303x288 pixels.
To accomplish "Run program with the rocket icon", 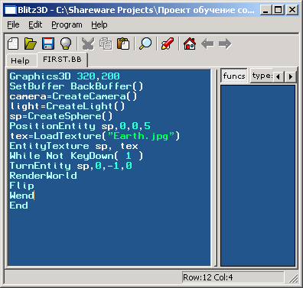I will 168,44.
